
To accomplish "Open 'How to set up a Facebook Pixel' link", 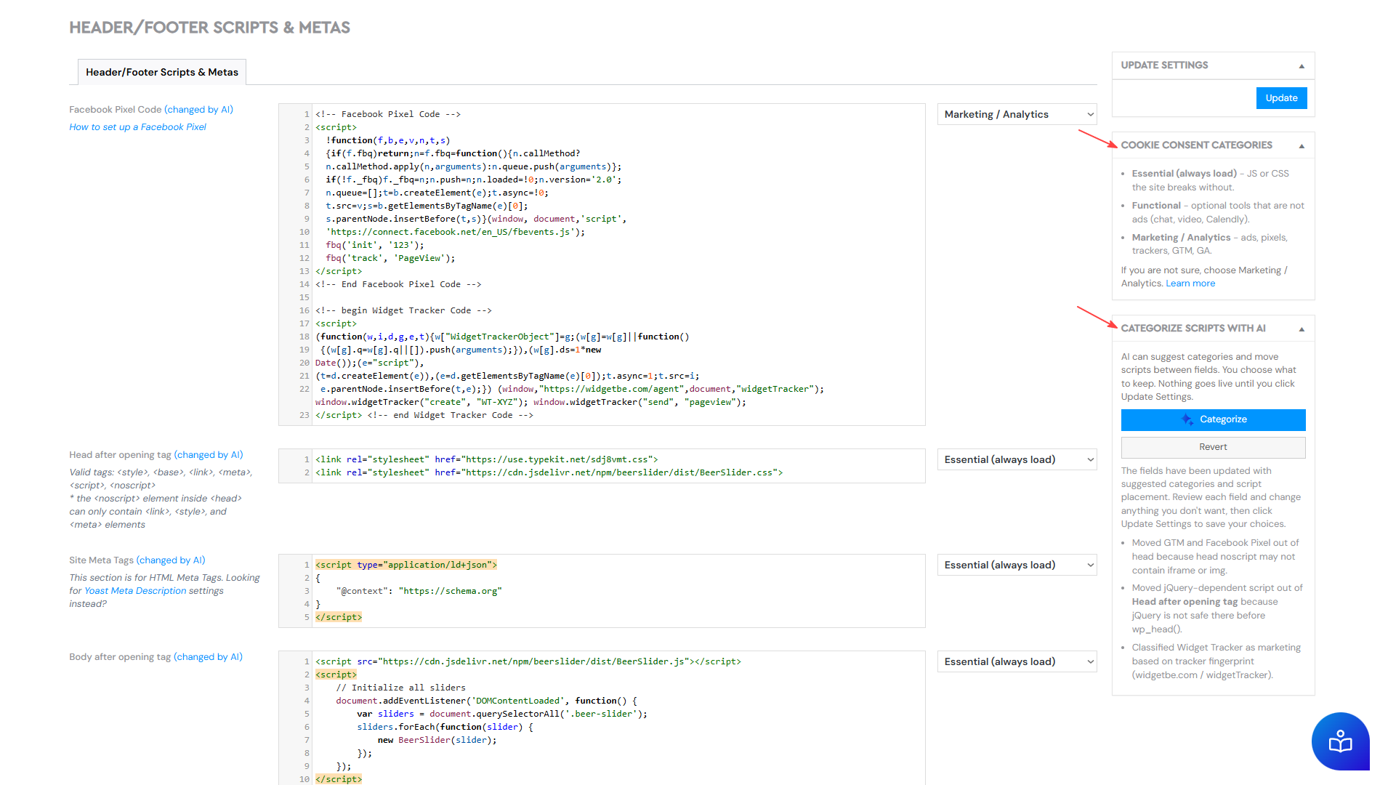I will 137,126.
